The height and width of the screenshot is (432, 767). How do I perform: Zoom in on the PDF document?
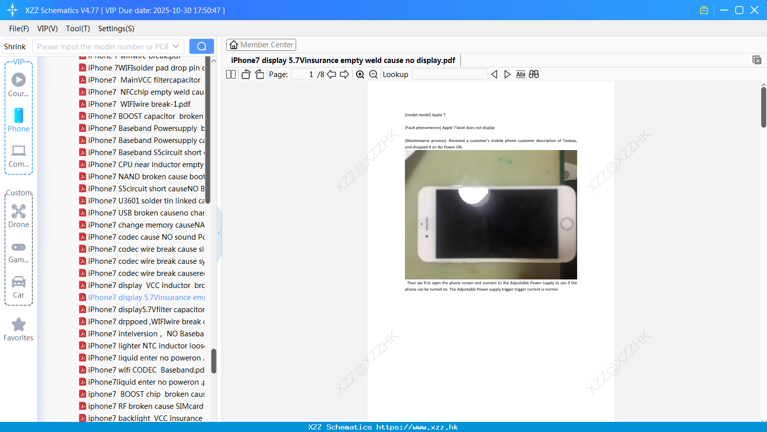[360, 74]
